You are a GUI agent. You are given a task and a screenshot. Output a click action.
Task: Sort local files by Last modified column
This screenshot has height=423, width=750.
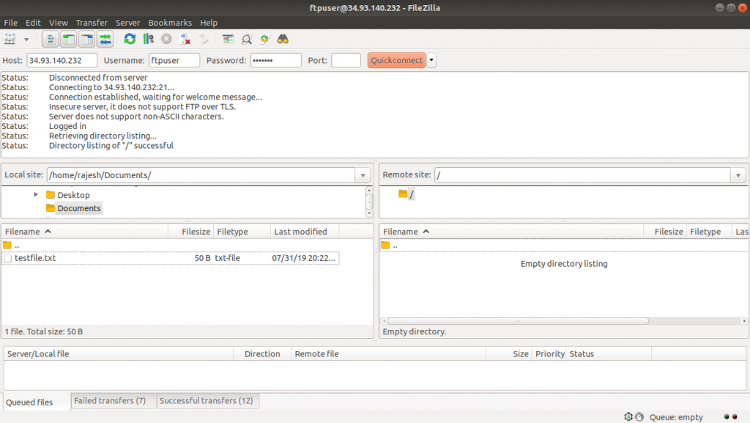click(x=305, y=232)
